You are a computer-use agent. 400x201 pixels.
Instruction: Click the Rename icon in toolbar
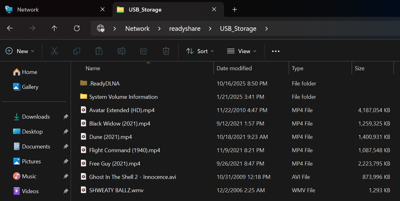(x=121, y=51)
